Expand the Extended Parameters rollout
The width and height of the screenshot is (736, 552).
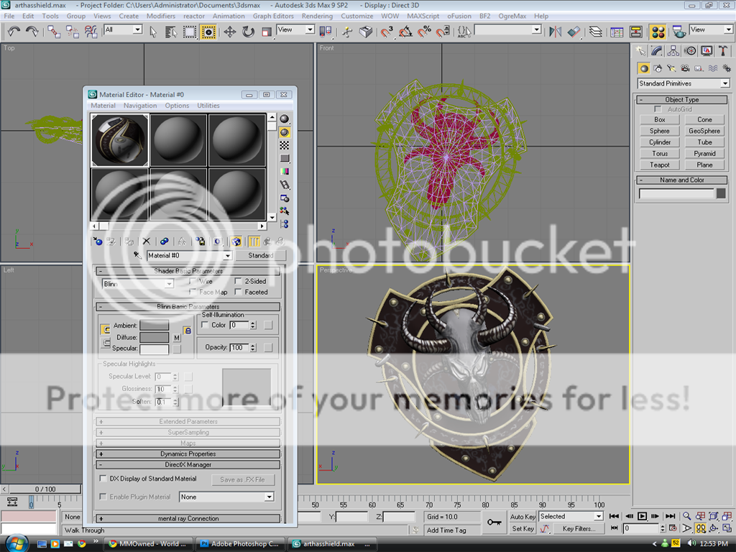[x=188, y=421]
